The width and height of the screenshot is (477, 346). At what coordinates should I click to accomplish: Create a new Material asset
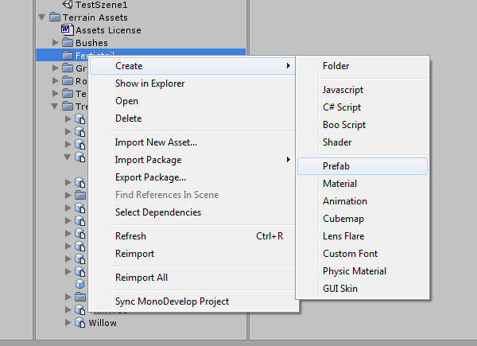click(339, 184)
